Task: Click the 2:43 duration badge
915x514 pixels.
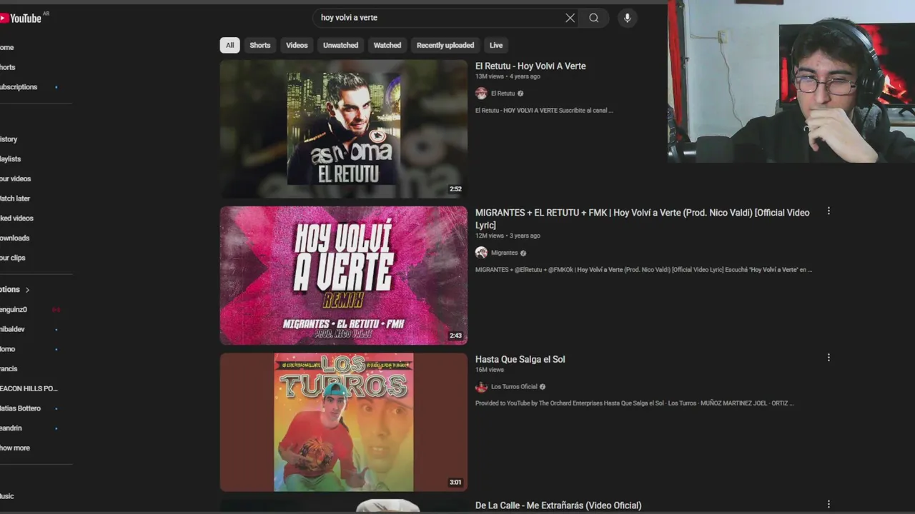Action: point(455,336)
